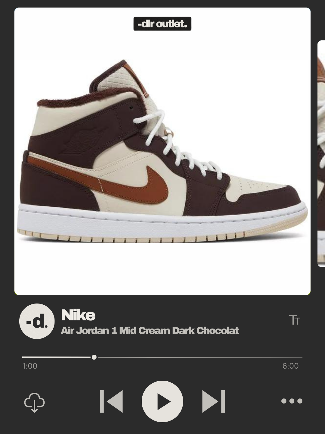
Task: Click the -dlr outlet. badge
Action: pos(162,24)
